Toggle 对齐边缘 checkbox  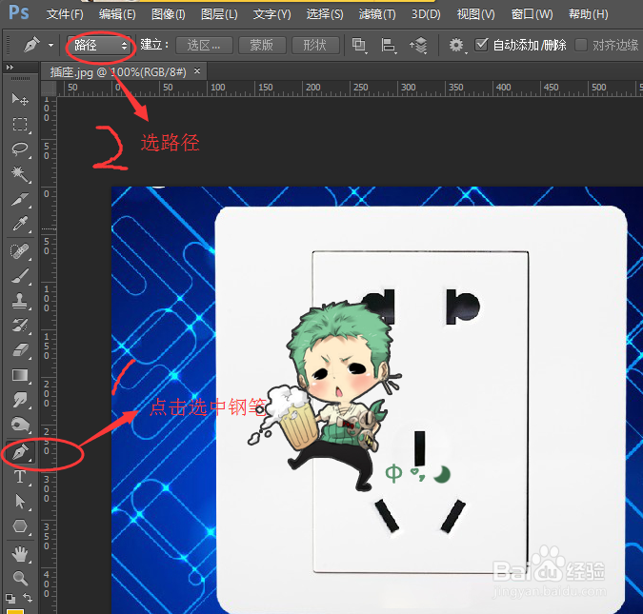[x=581, y=45]
